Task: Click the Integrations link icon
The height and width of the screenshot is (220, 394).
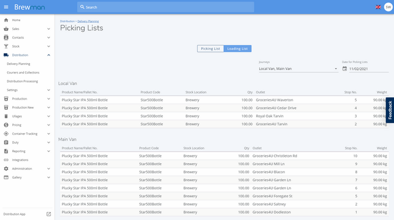Action: 6,160
